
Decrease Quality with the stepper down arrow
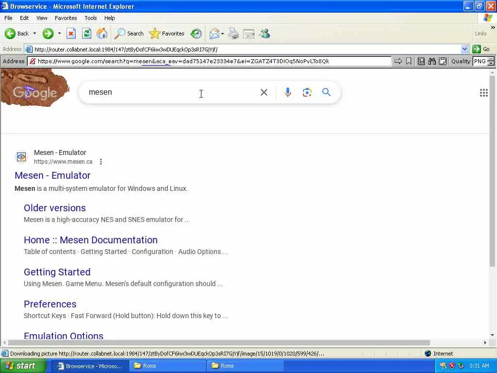[491, 64]
